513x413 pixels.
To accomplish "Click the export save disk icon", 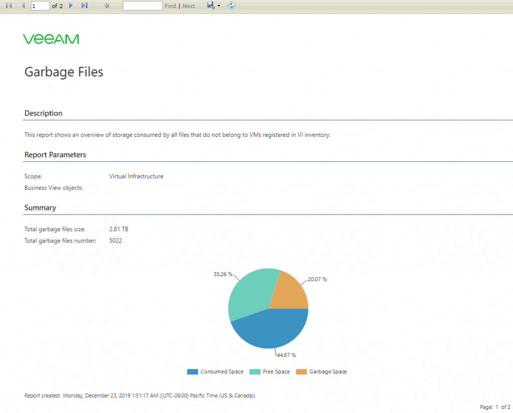I will tap(211, 6).
